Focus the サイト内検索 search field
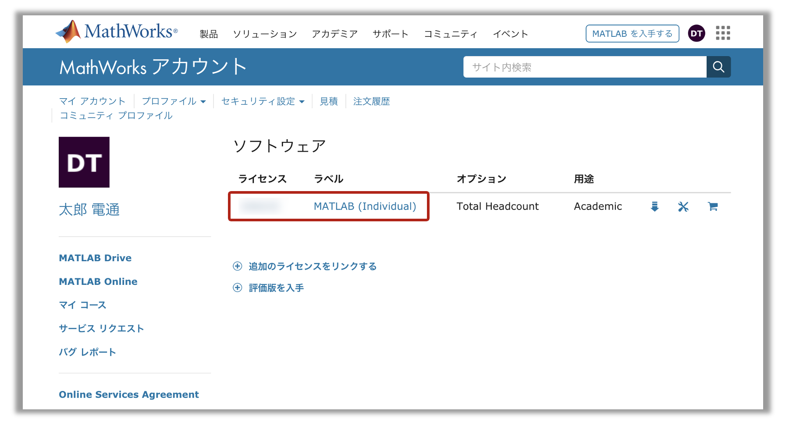Screen dimensions: 789x426 tap(585, 67)
